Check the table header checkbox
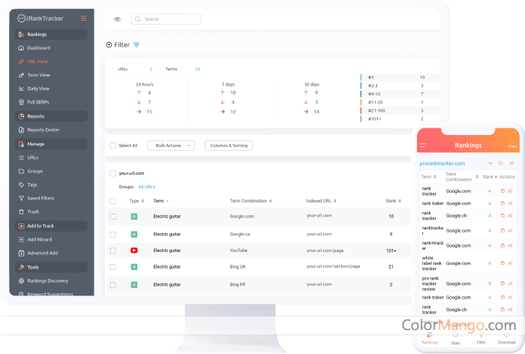Image resolution: width=525 pixels, height=354 pixels. click(x=112, y=201)
